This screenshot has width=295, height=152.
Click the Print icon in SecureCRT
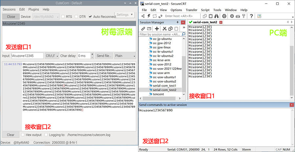[x=224, y=16]
